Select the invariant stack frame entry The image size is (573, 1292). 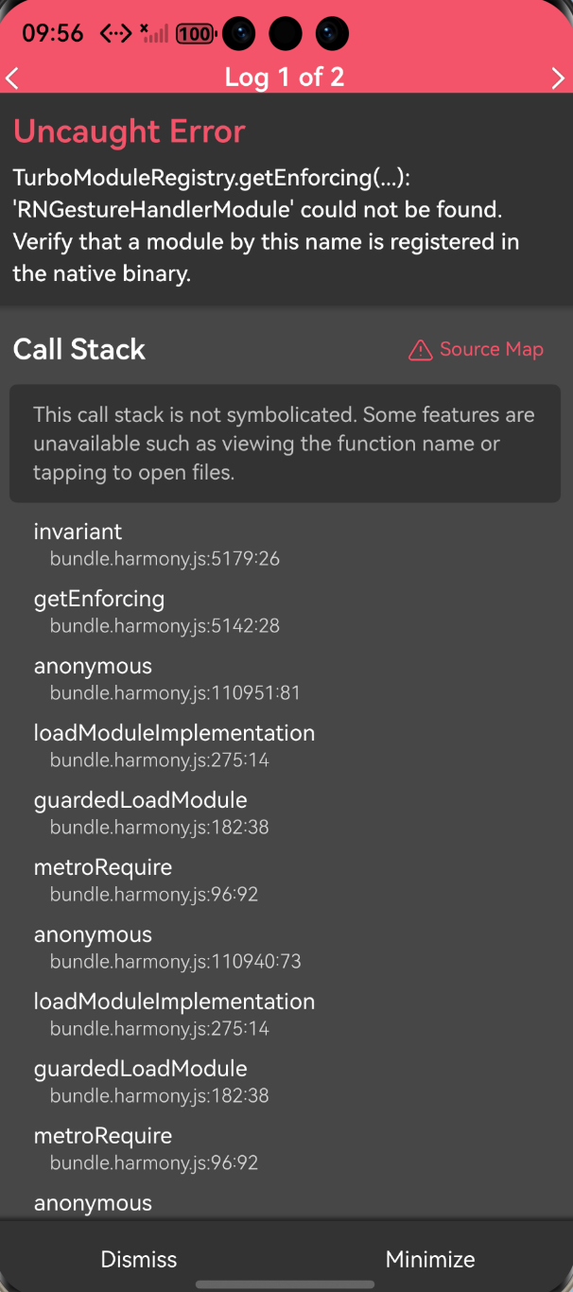(x=78, y=532)
